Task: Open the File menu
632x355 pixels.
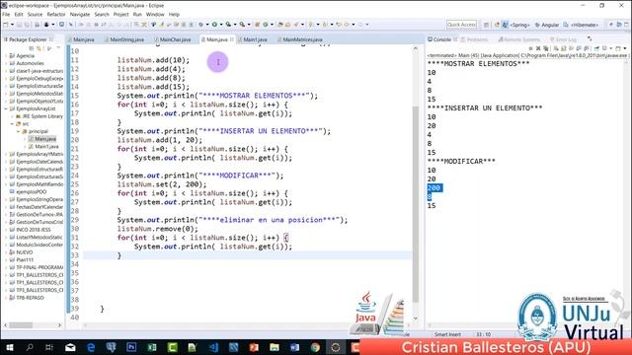Action: (x=6, y=14)
